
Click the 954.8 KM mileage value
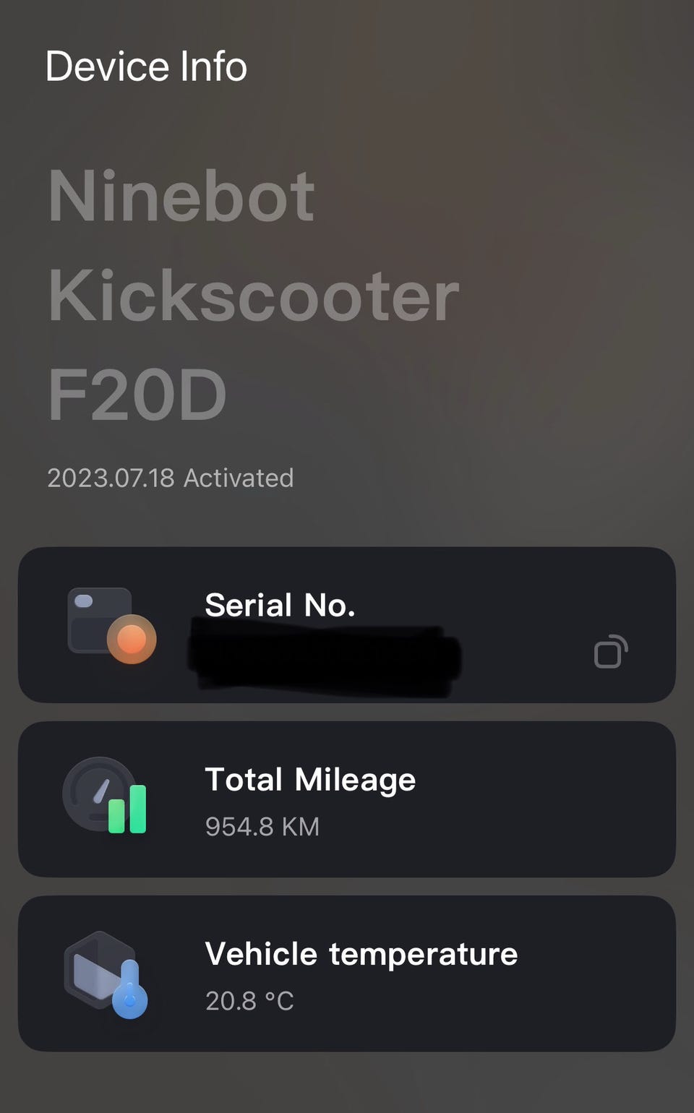click(262, 826)
